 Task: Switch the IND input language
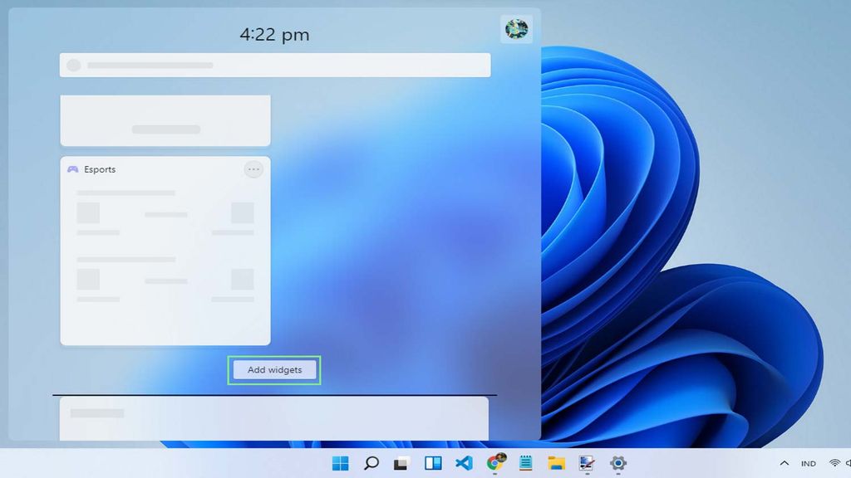[x=809, y=463]
